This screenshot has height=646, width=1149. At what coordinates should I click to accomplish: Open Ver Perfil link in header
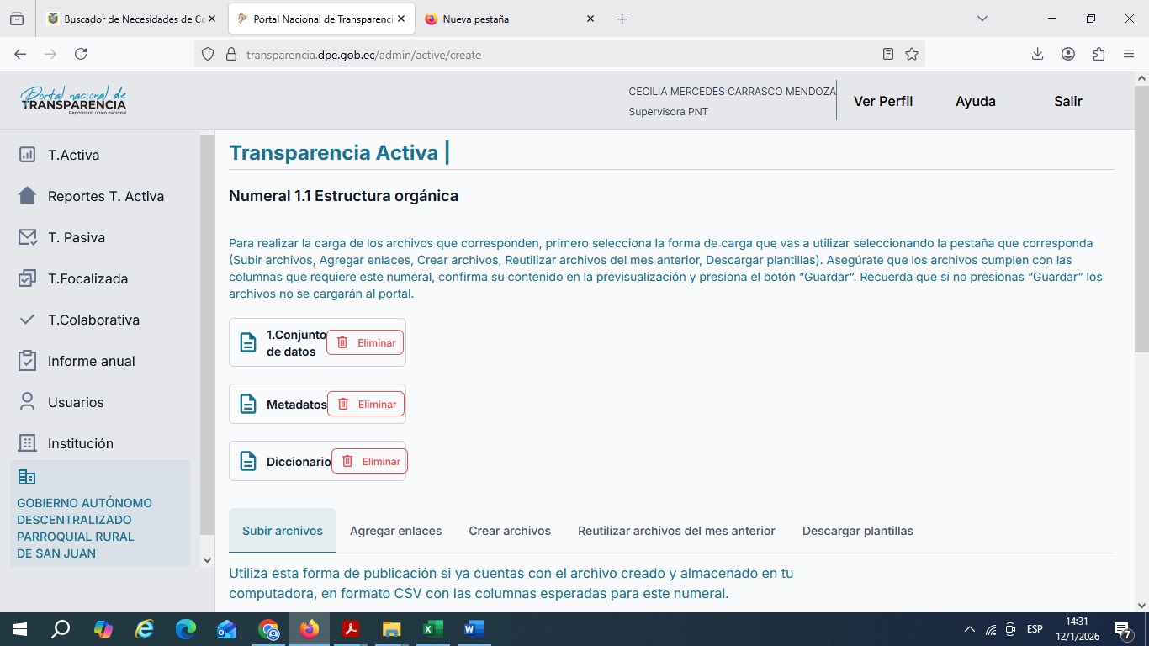pyautogui.click(x=882, y=101)
